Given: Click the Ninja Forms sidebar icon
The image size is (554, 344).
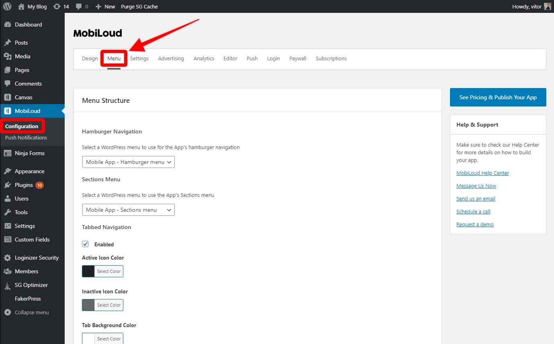Looking at the screenshot, I should [x=7, y=153].
